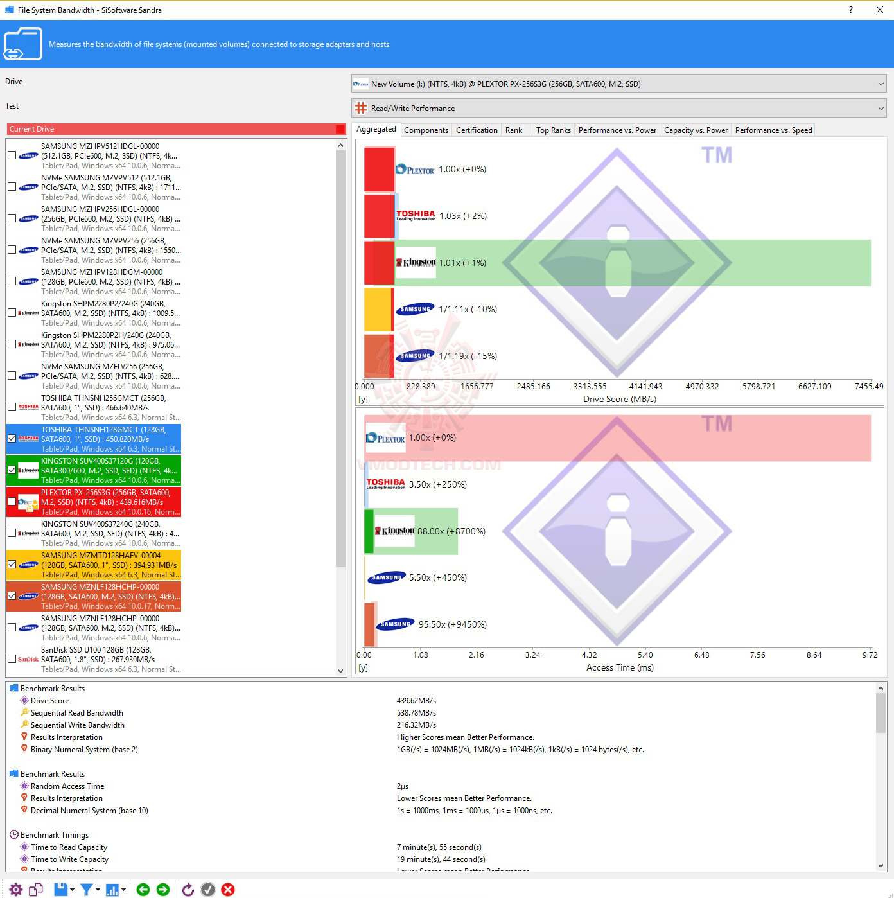894x898 pixels.
Task: Click the red cancel X icon
Action: click(x=228, y=889)
